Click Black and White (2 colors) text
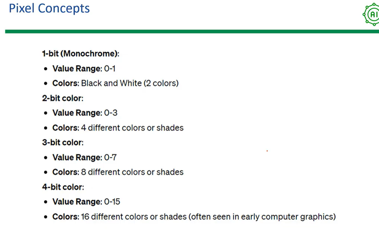The width and height of the screenshot is (379, 230). [130, 83]
